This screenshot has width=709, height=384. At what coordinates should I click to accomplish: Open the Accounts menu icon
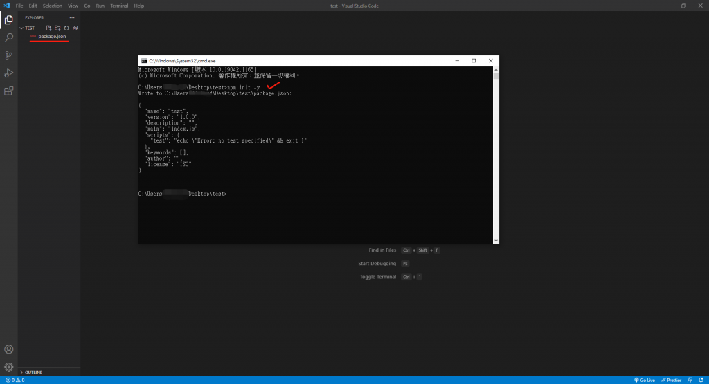tap(8, 349)
